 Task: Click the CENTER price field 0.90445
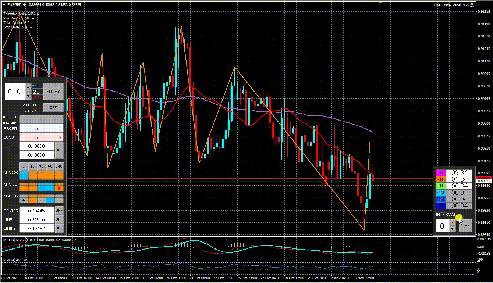click(37, 211)
